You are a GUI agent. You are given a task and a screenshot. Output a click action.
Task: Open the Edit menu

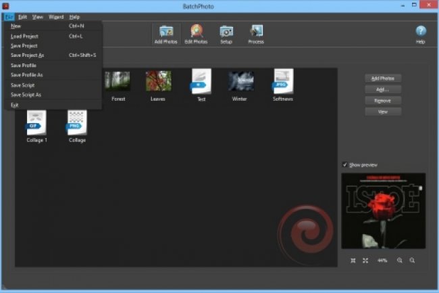click(x=23, y=16)
